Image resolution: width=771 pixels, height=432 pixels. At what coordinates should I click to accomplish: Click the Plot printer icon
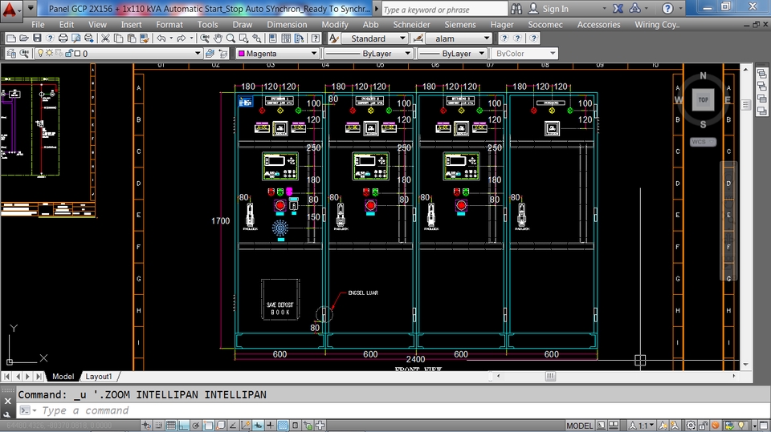coord(63,38)
